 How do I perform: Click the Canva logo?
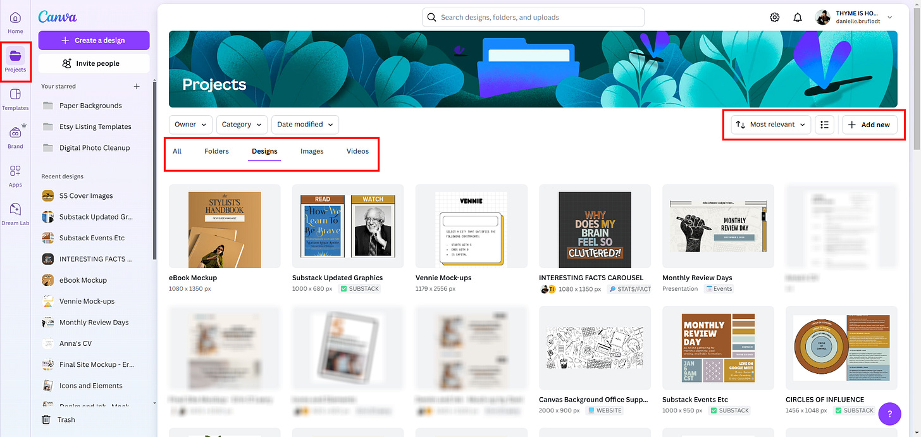click(x=58, y=17)
